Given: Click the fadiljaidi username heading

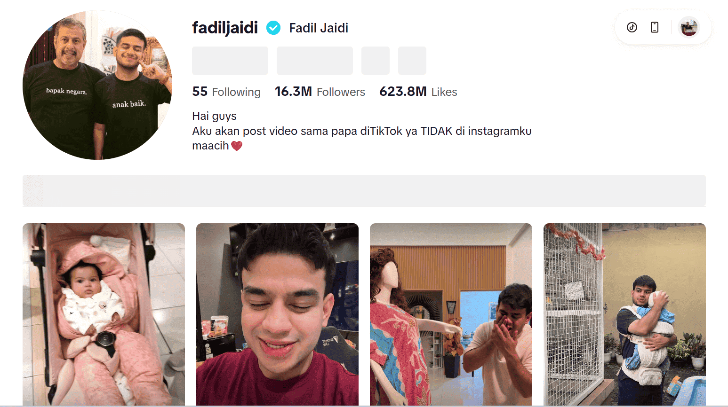Looking at the screenshot, I should click(225, 28).
